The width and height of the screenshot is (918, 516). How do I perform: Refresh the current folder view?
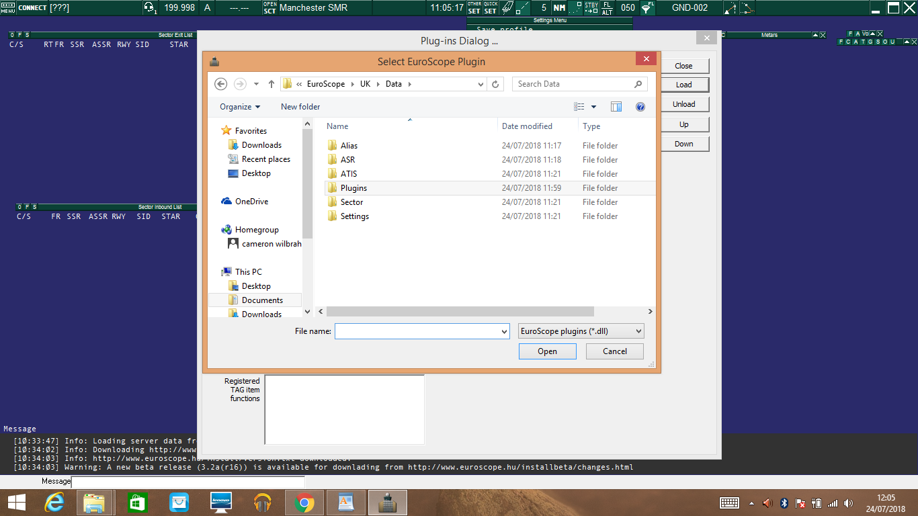click(x=495, y=84)
